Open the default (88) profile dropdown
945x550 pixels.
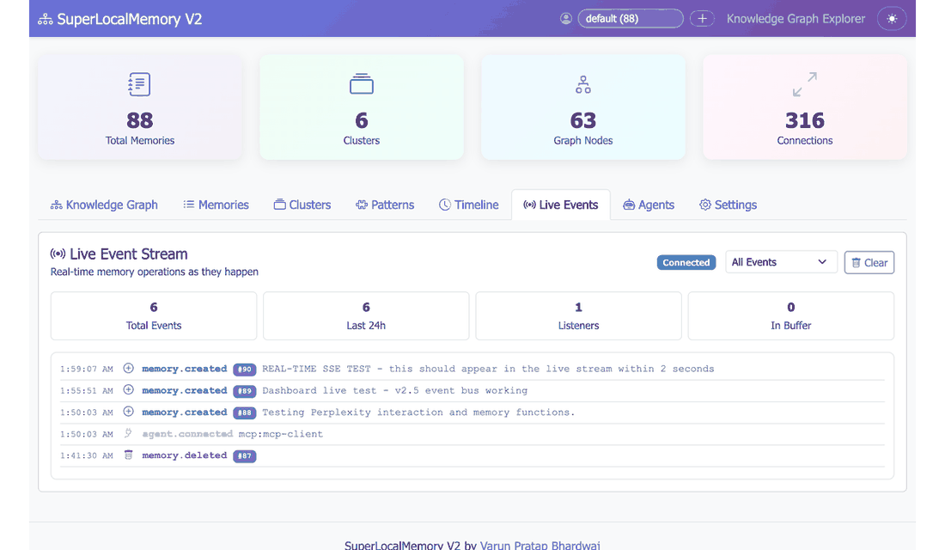click(x=630, y=19)
